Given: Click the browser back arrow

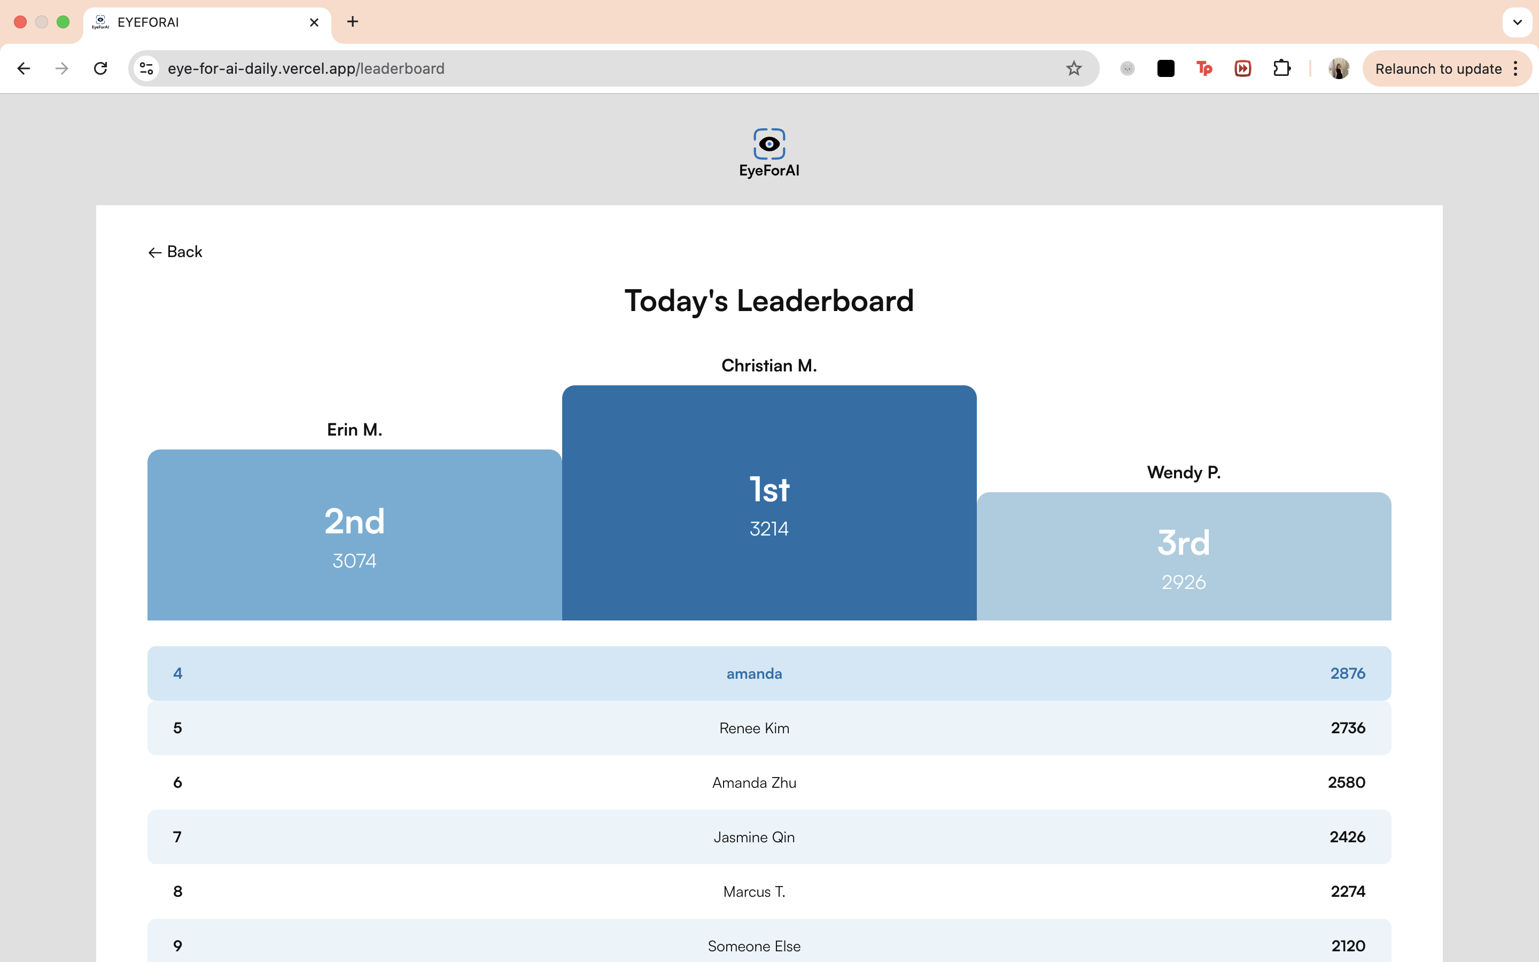Looking at the screenshot, I should tap(24, 69).
